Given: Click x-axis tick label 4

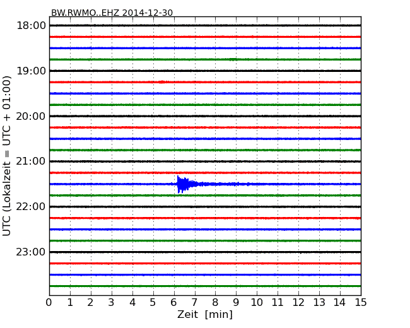Looking at the screenshot, I should pyautogui.click(x=132, y=302).
